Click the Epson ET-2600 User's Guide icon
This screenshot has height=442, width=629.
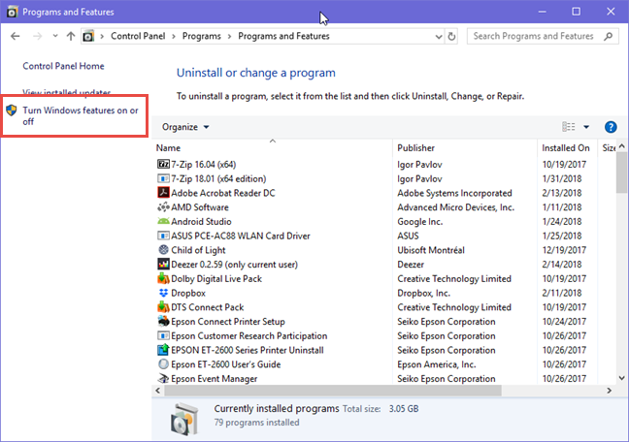pyautogui.click(x=163, y=364)
